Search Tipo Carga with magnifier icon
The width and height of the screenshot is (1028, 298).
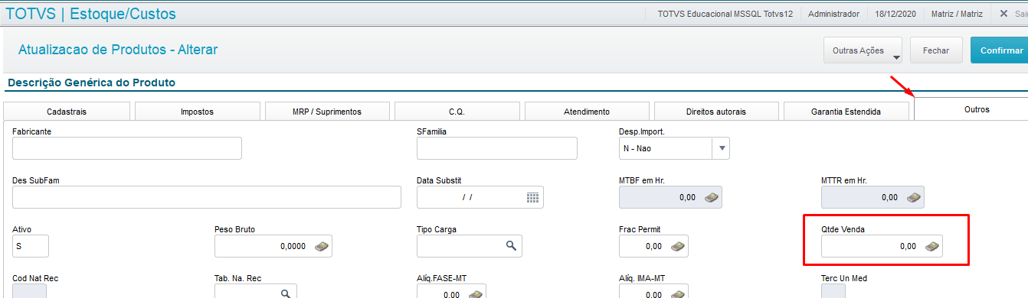pyautogui.click(x=511, y=245)
